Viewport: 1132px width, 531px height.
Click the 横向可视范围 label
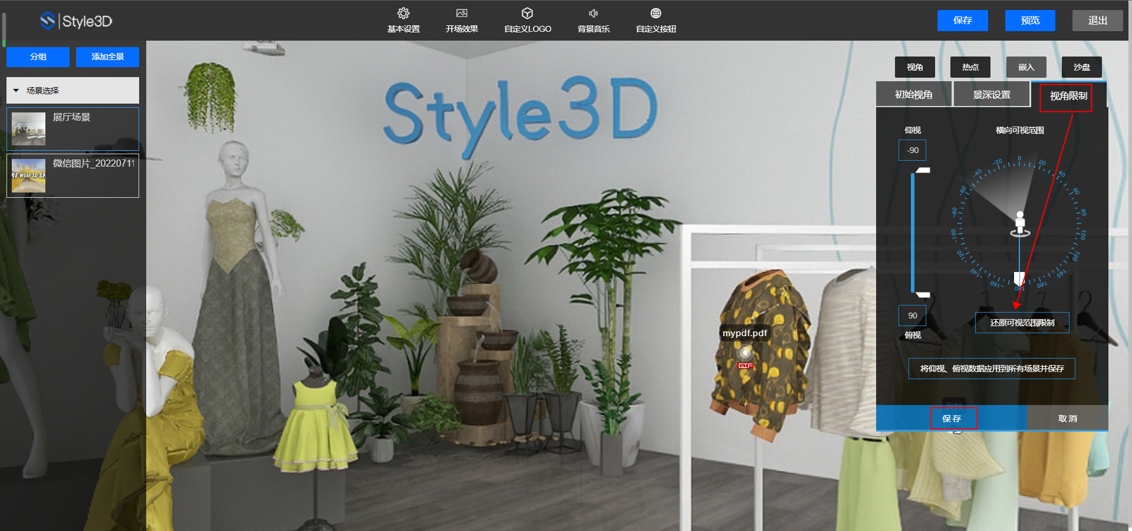click(x=1019, y=130)
